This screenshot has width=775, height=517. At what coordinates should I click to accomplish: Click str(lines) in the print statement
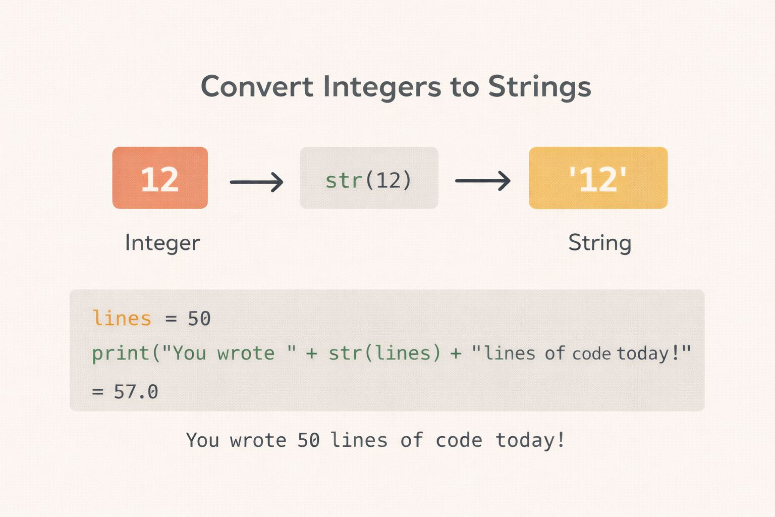pyautogui.click(x=384, y=353)
